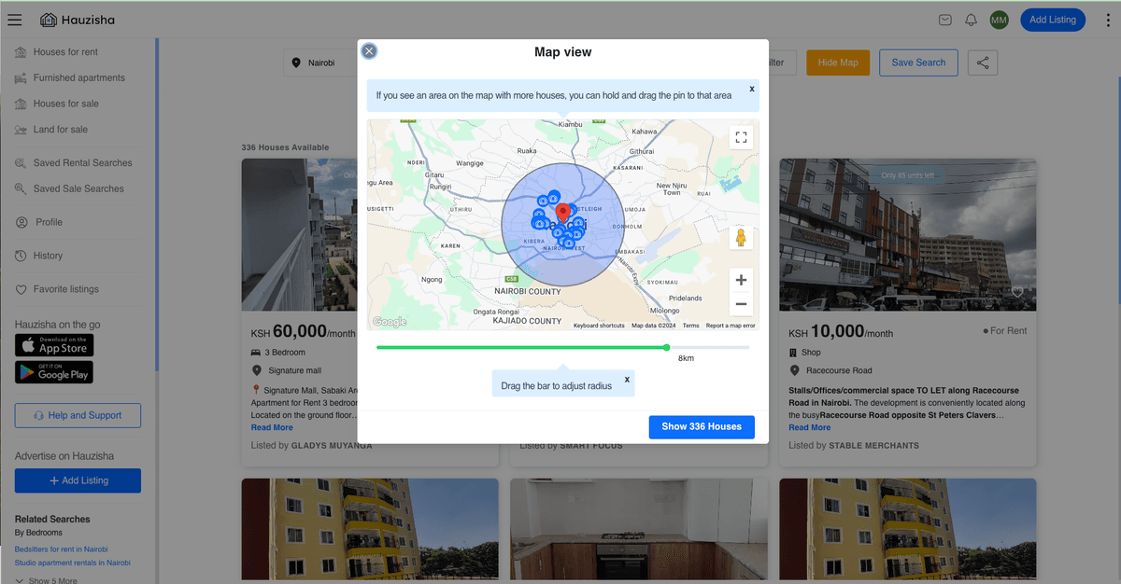
Task: Click the Show 336 Houses button
Action: 702,426
